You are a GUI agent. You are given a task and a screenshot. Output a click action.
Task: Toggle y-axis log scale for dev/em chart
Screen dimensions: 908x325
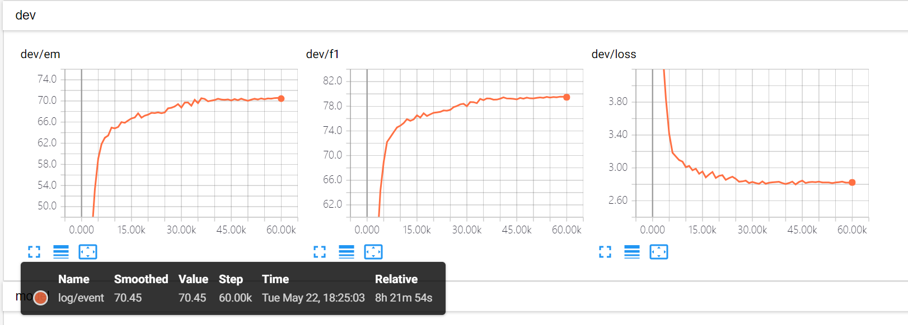61,252
